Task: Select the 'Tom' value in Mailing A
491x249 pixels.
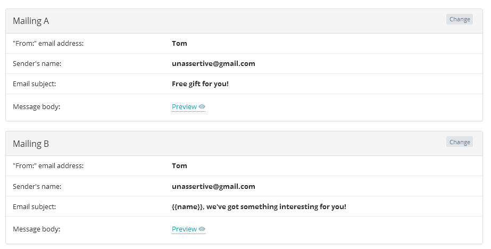Action: click(x=180, y=44)
